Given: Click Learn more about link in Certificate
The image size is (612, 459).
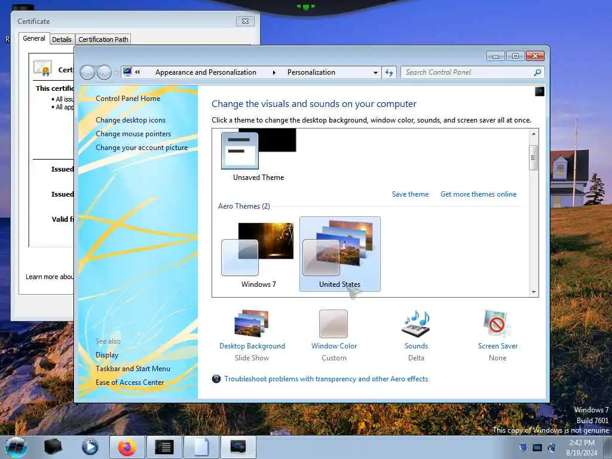Looking at the screenshot, I should pos(49,277).
